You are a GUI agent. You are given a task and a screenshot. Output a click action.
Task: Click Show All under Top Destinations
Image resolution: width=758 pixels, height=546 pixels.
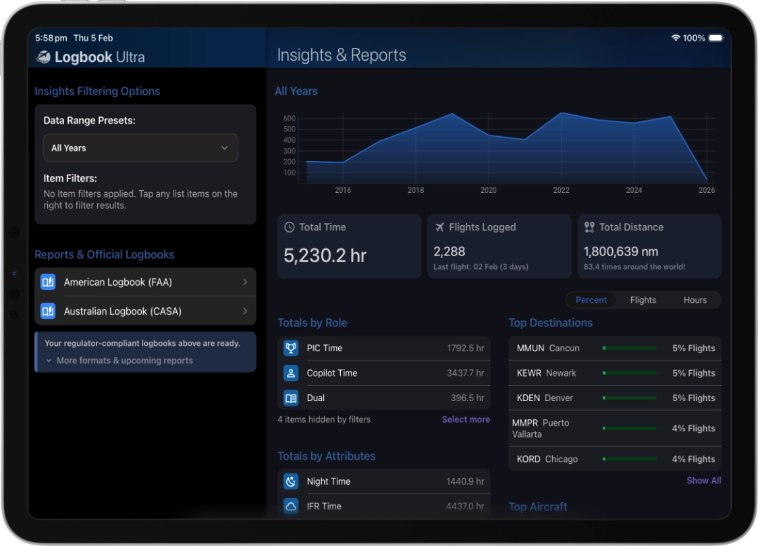[x=703, y=481]
